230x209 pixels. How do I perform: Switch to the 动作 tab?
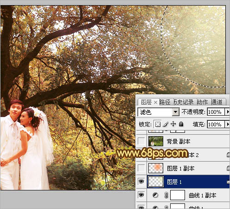pos(202,102)
